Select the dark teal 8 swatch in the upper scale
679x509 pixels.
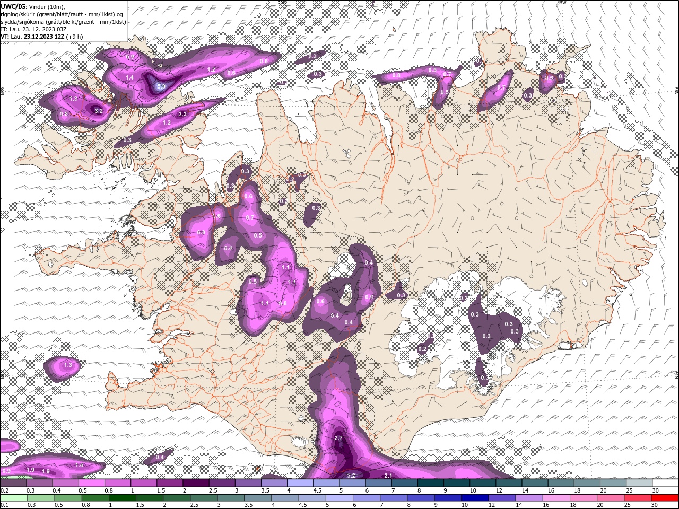pyautogui.click(x=431, y=483)
